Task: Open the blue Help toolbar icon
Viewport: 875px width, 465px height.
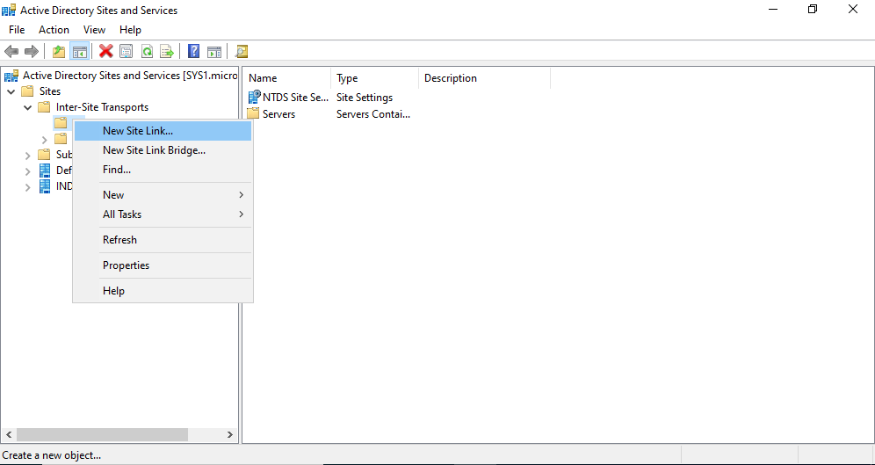Action: (x=193, y=52)
